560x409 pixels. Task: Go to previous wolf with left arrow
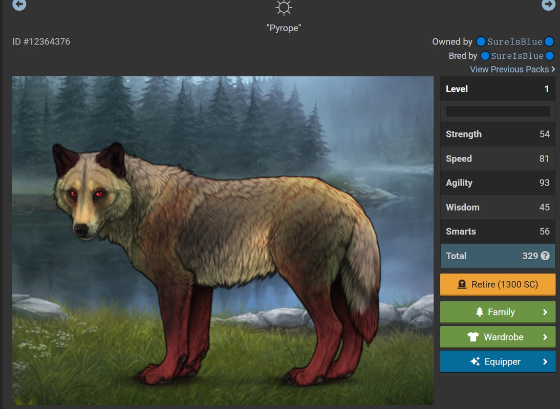(19, 4)
